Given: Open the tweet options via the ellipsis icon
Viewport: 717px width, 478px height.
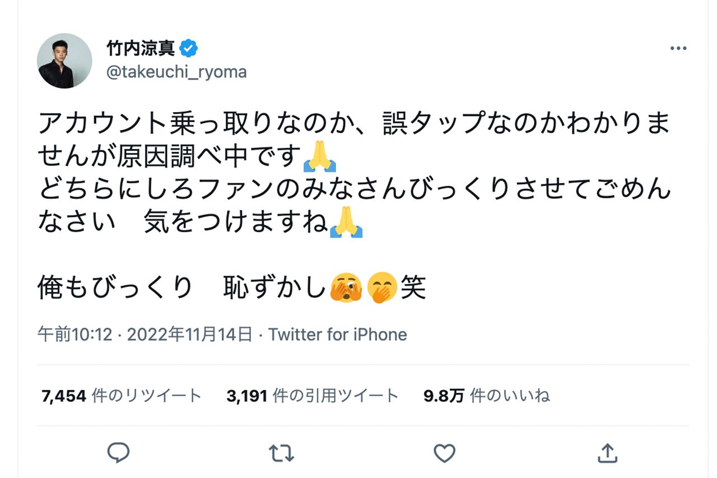Looking at the screenshot, I should point(678,48).
